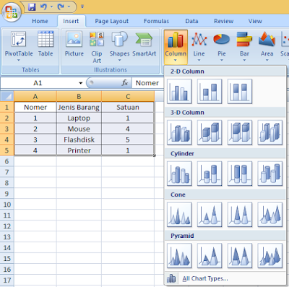
Task: Switch to the Home tab
Action: click(40, 21)
